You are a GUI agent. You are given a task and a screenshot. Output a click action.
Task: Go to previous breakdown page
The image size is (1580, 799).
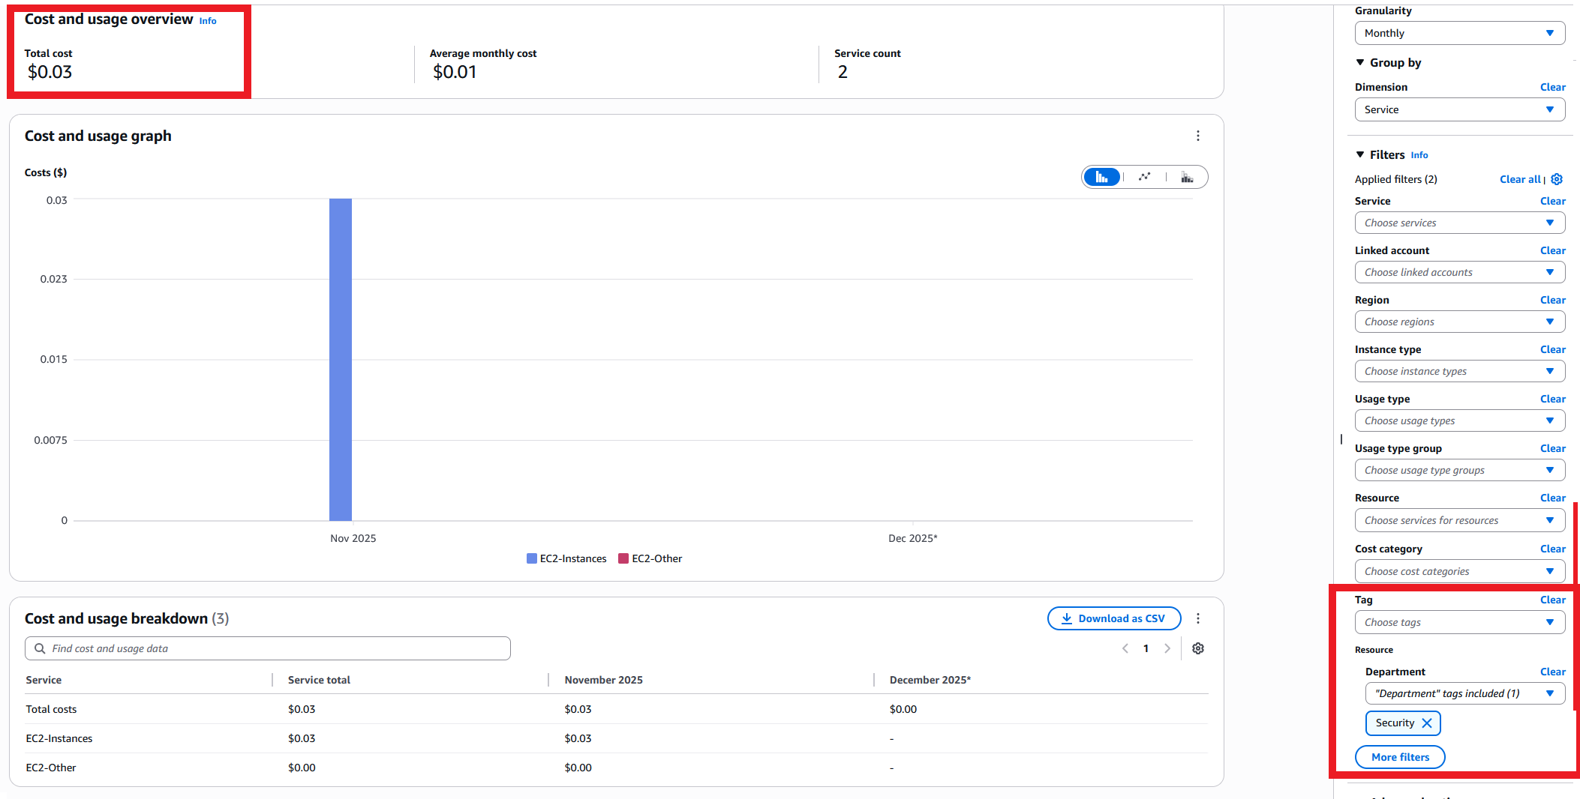[1125, 648]
